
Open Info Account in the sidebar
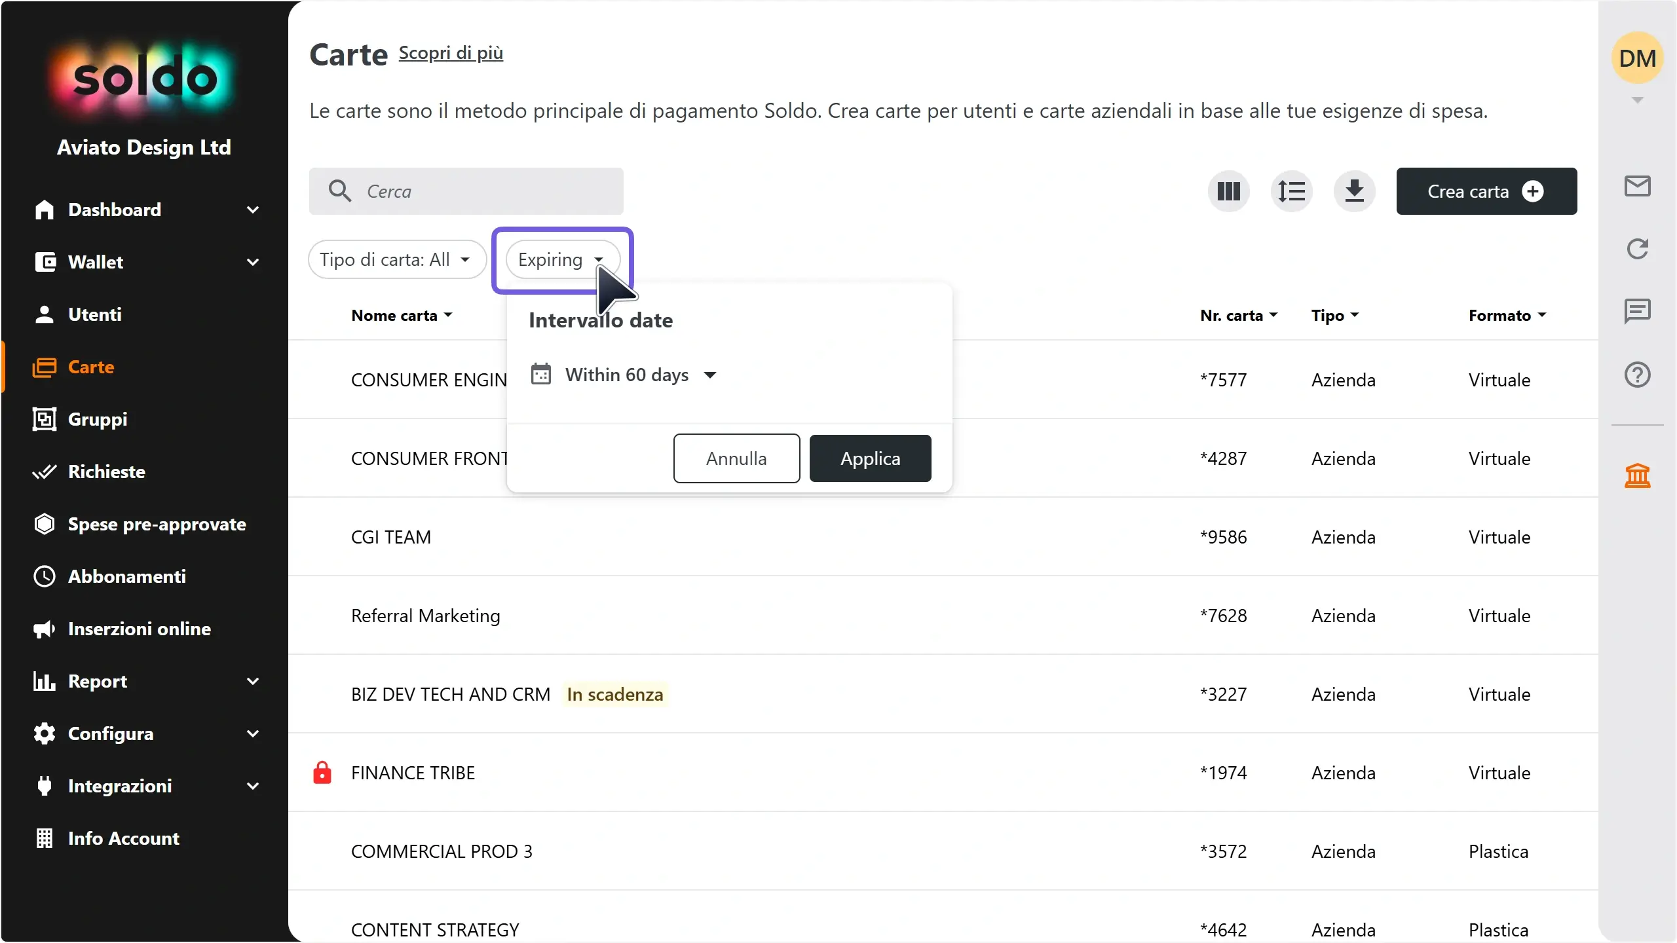[x=124, y=838]
